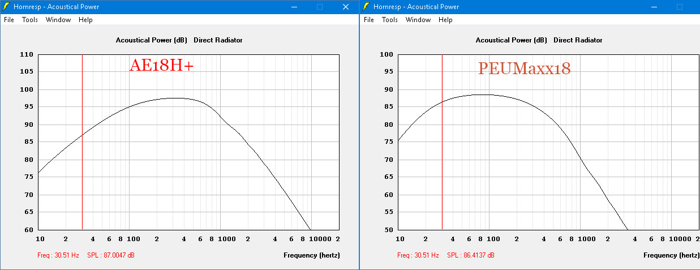The height and width of the screenshot is (270, 700).
Task: Click the maximize button of right window
Action: coord(680,7)
